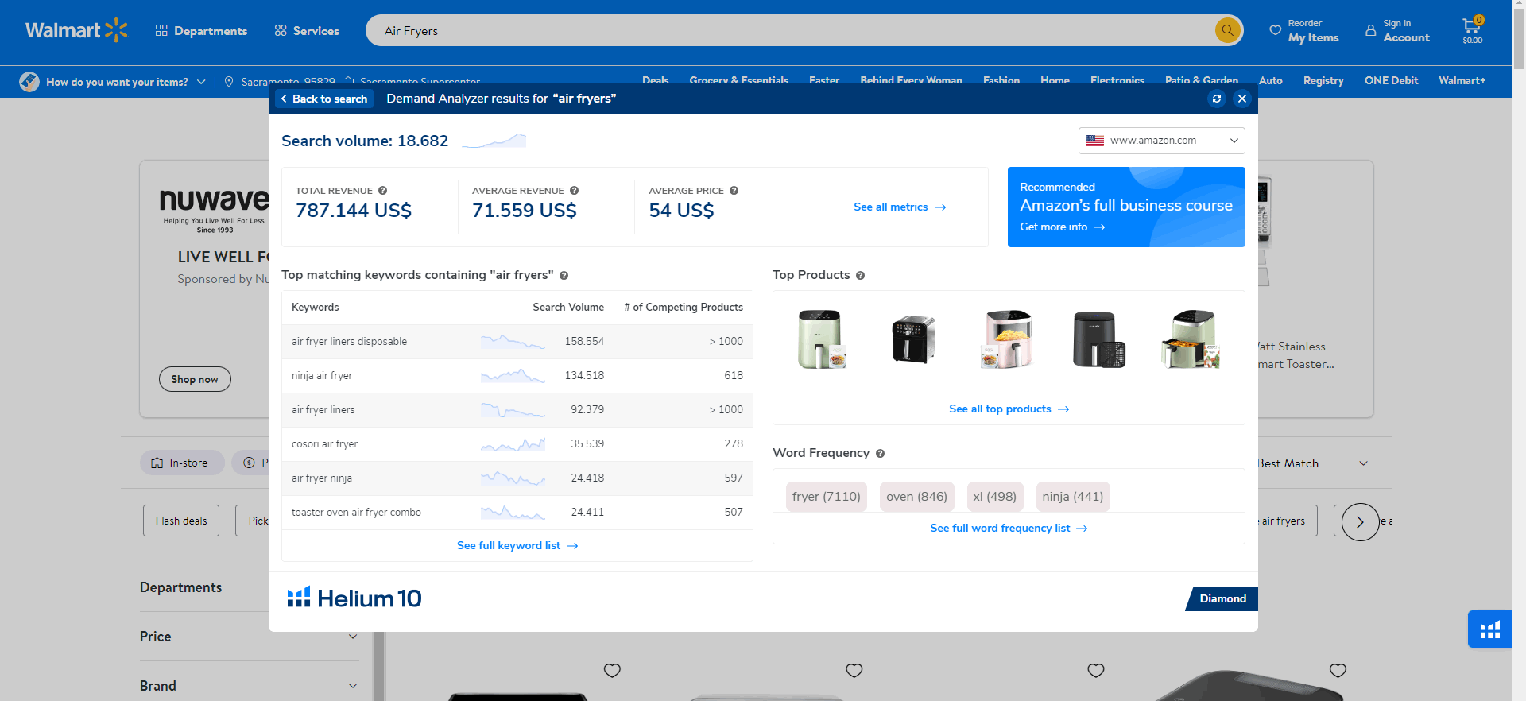Open second top product black oven thumbnail
The width and height of the screenshot is (1526, 701).
tap(915, 339)
